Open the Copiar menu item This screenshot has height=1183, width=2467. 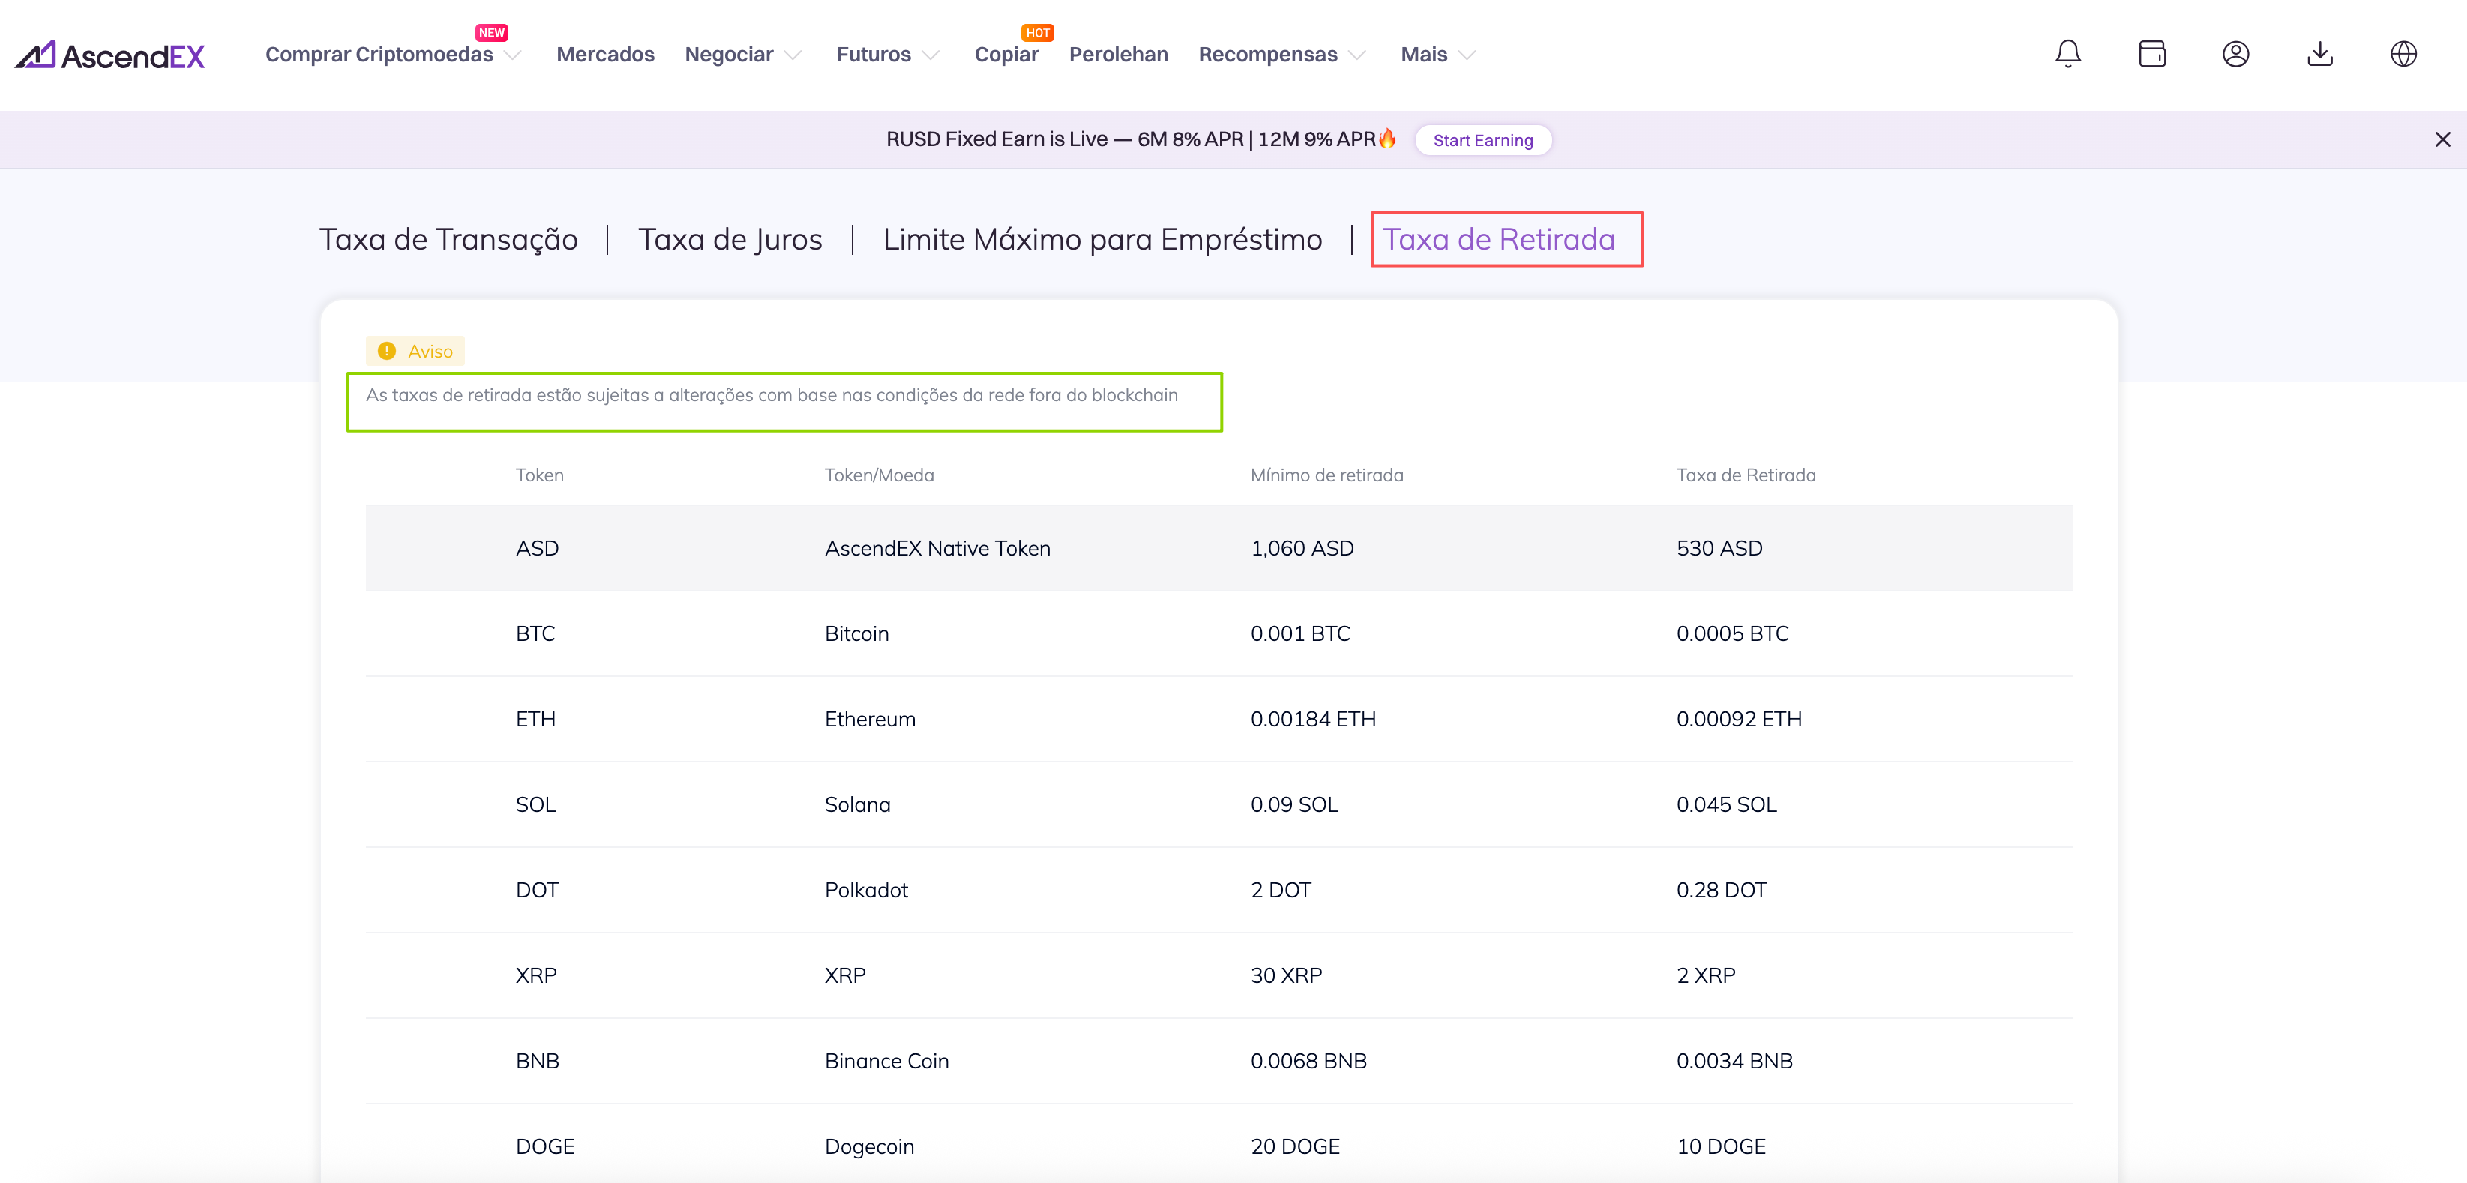[x=1006, y=55]
